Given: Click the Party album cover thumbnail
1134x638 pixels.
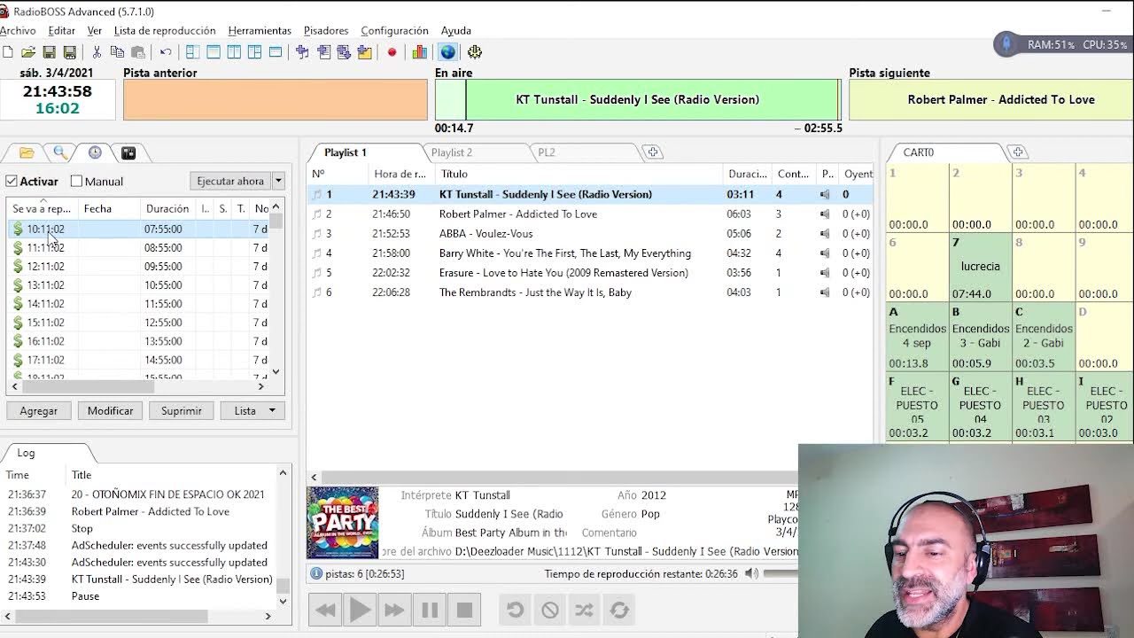Looking at the screenshot, I should [342, 523].
